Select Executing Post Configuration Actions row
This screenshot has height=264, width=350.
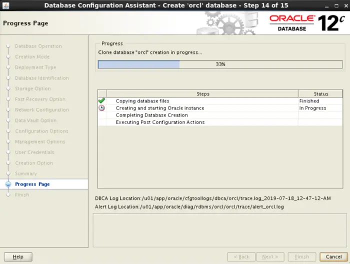pyautogui.click(x=220, y=122)
